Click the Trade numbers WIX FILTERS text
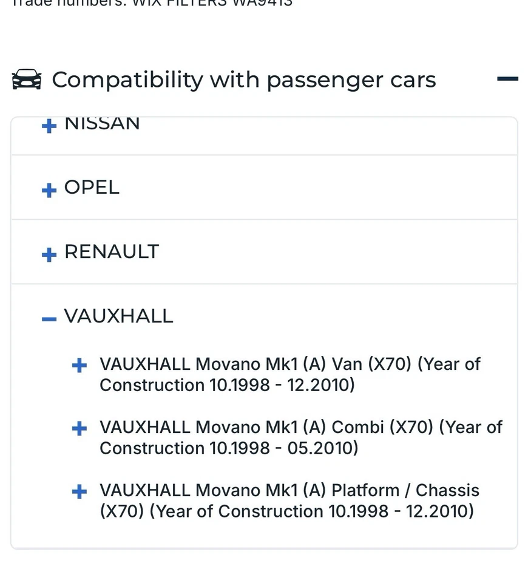This screenshot has width=528, height=583. [152, 3]
